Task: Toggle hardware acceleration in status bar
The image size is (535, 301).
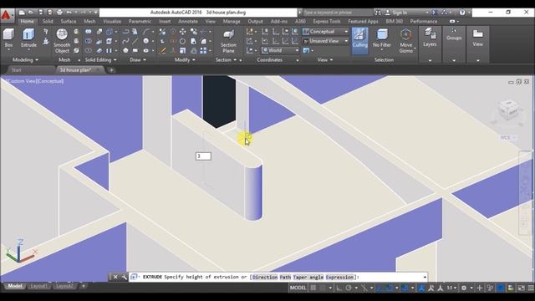Action: point(500,288)
